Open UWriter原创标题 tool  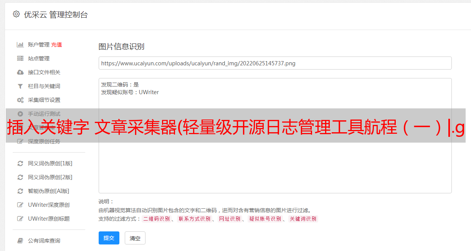[x=49, y=219]
